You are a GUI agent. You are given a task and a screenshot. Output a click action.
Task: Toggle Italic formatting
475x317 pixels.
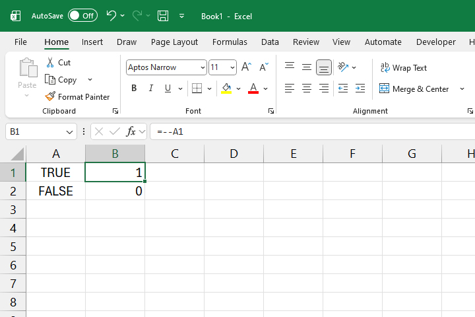pos(151,88)
